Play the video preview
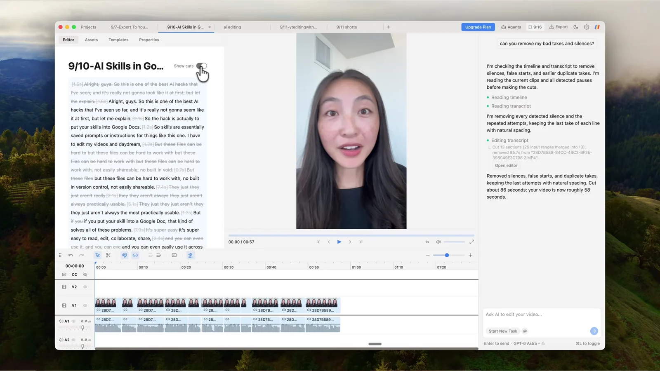660x371 pixels. 339,242
